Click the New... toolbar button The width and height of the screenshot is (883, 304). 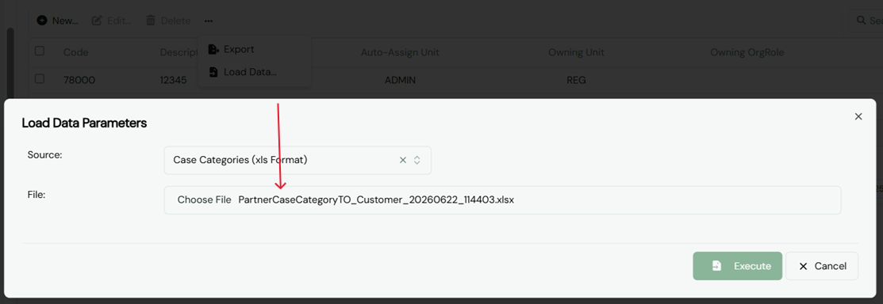click(x=57, y=21)
